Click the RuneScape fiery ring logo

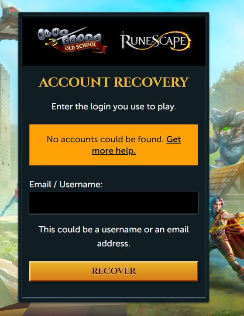point(155,41)
